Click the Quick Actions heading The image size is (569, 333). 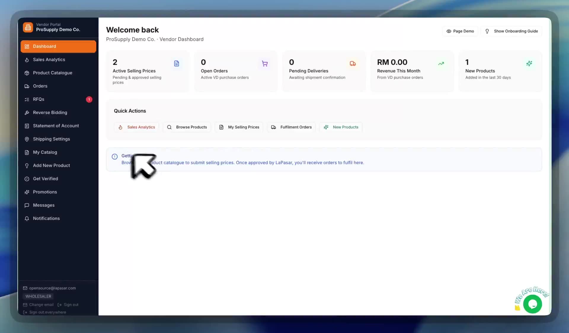pos(130,111)
